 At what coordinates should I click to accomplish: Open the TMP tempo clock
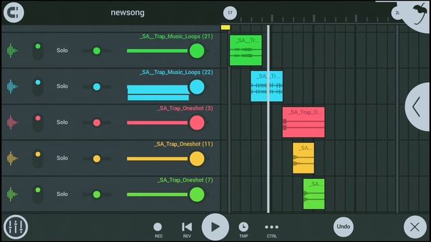click(244, 230)
